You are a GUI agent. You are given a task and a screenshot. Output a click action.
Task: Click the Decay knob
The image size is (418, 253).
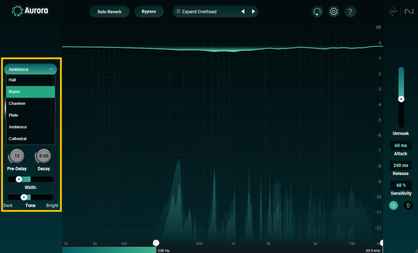44,156
